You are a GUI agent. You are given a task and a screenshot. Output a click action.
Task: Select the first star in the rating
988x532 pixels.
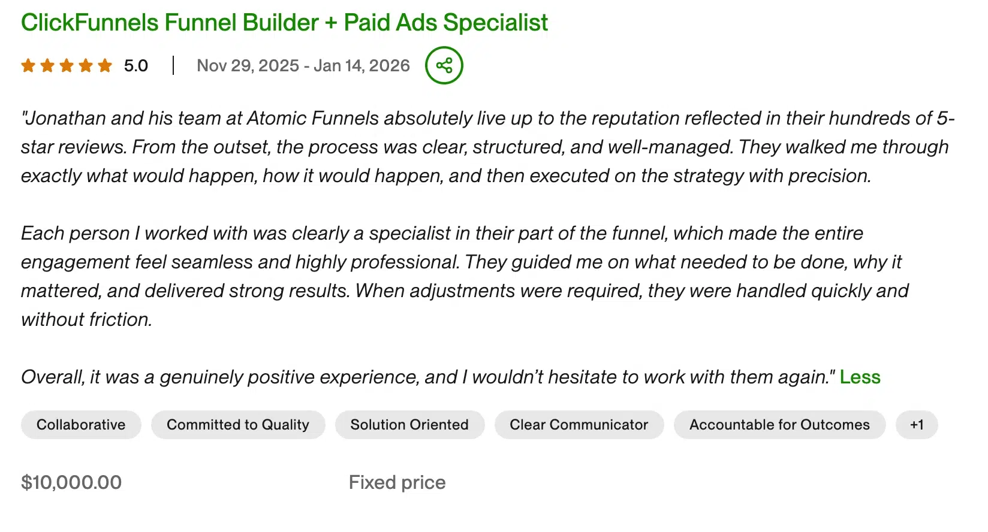(28, 66)
